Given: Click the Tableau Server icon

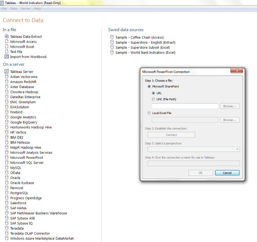Looking at the screenshot, I should [x=6, y=71].
